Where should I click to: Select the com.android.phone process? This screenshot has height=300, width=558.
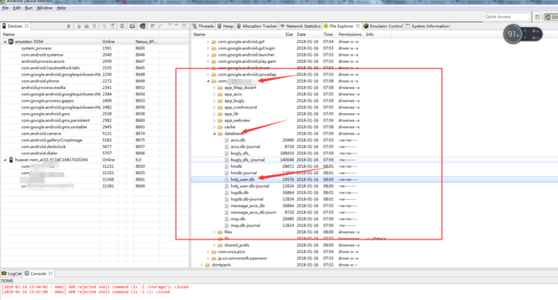click(x=40, y=81)
